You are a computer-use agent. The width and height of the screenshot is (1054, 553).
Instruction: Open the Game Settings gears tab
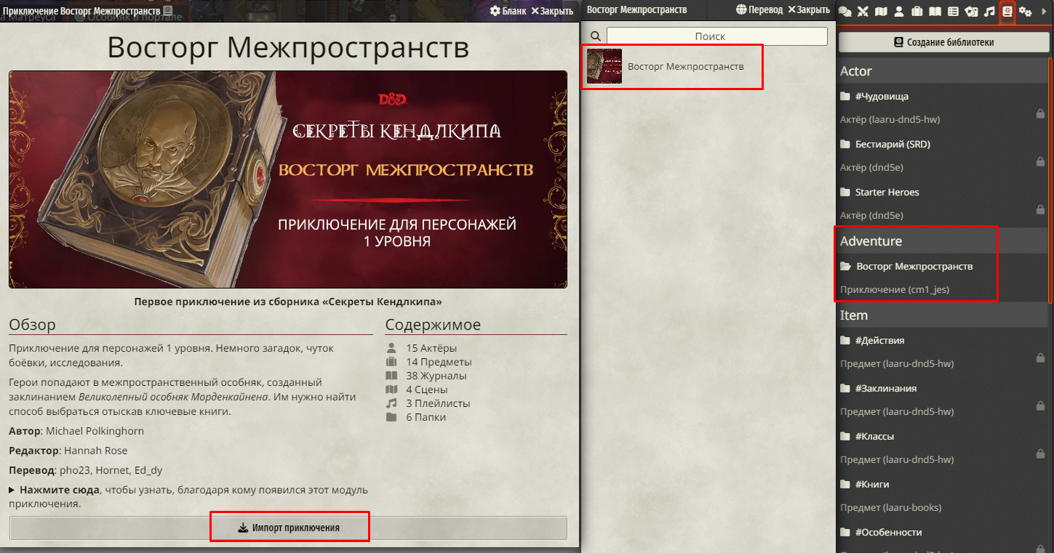coord(1026,12)
